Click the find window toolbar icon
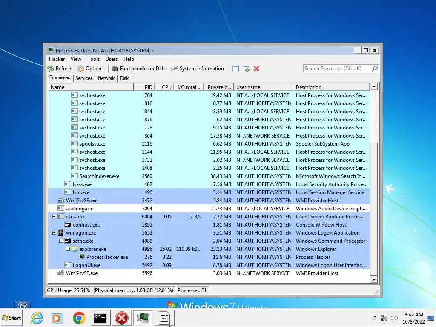Image resolution: width=436 pixels, height=327 pixels. (235, 69)
